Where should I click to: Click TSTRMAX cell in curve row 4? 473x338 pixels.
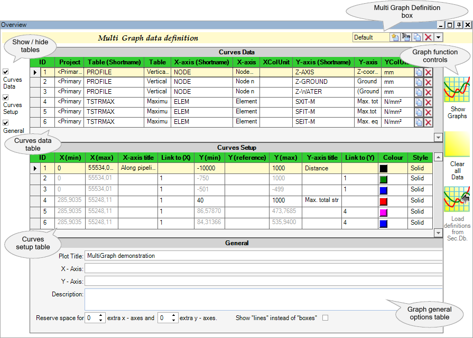click(x=114, y=102)
